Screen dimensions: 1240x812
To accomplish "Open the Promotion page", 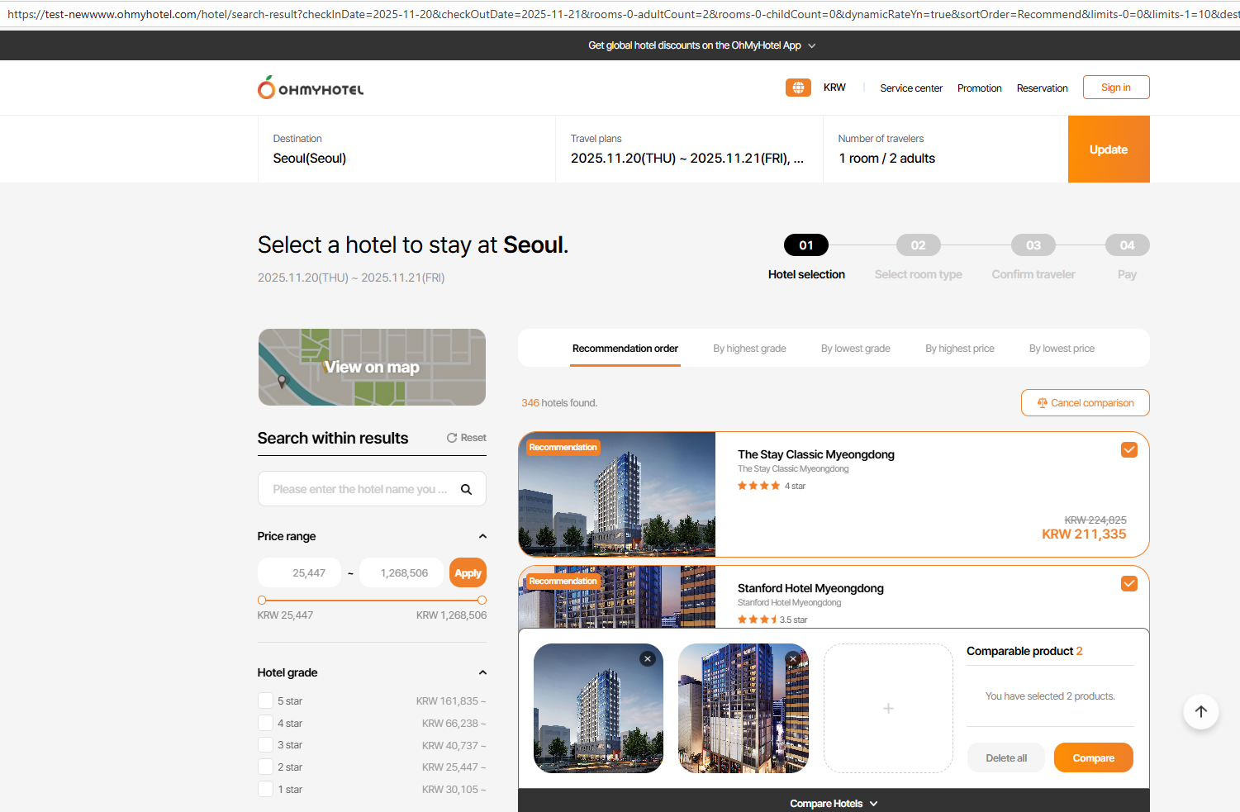I will (x=980, y=88).
